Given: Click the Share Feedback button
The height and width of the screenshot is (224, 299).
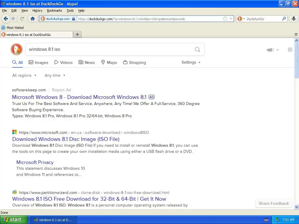Looking at the screenshot, I should (273, 203).
